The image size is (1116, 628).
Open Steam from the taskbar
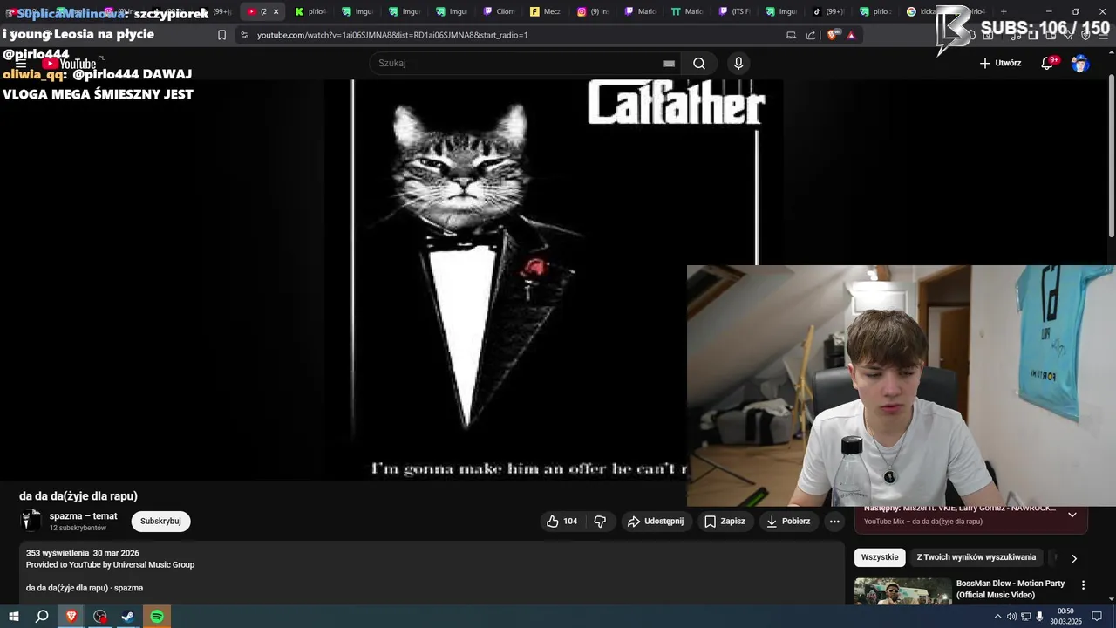128,617
